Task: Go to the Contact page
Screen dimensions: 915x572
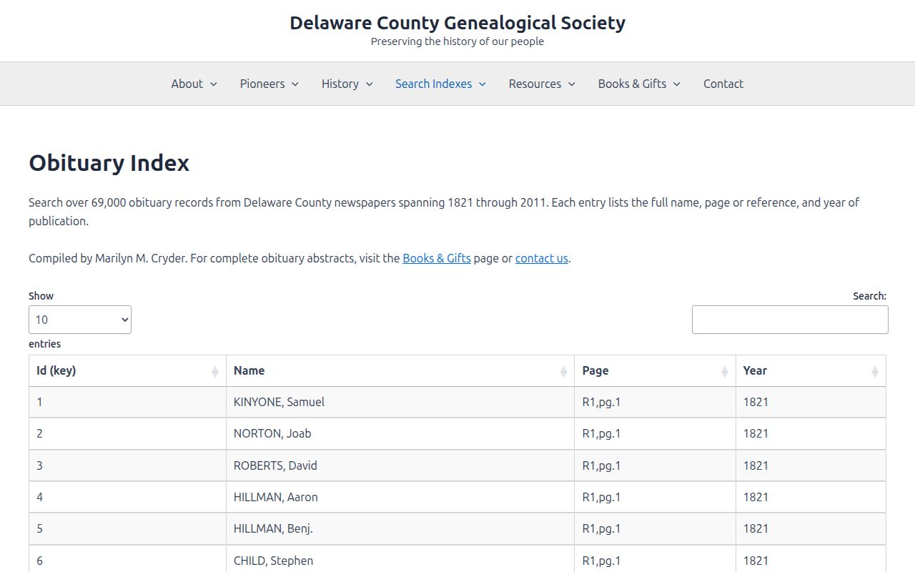Action: point(723,84)
